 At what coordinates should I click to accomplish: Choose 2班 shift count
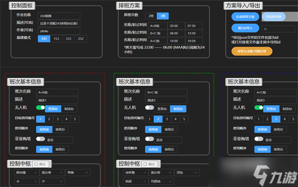pos(151,16)
